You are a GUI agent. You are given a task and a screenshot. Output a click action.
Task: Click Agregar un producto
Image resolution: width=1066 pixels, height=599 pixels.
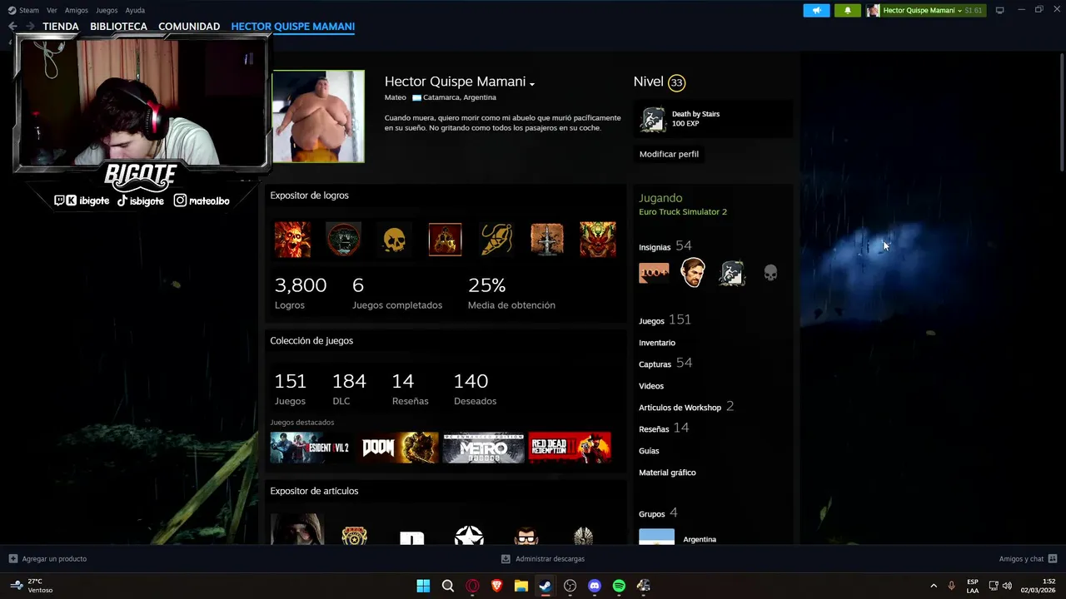[x=47, y=559]
